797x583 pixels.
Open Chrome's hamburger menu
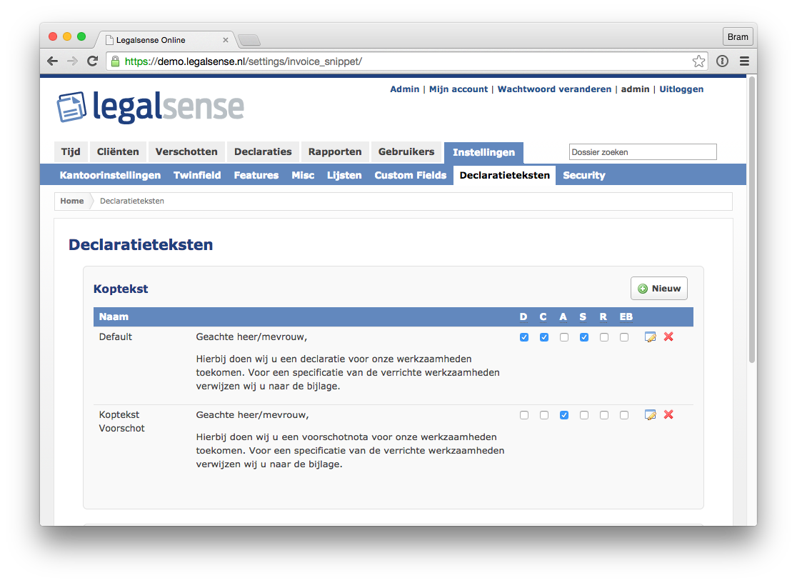pyautogui.click(x=743, y=61)
